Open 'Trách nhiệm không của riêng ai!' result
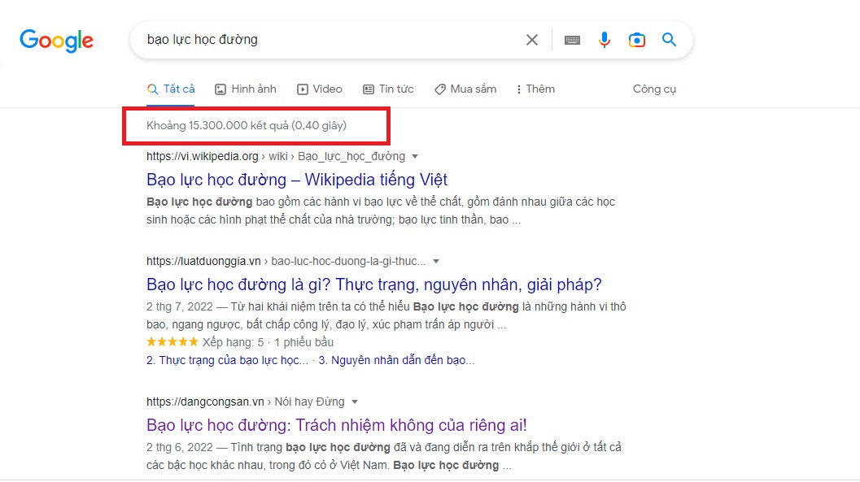Screen dimensions: 860x482 pos(337,426)
